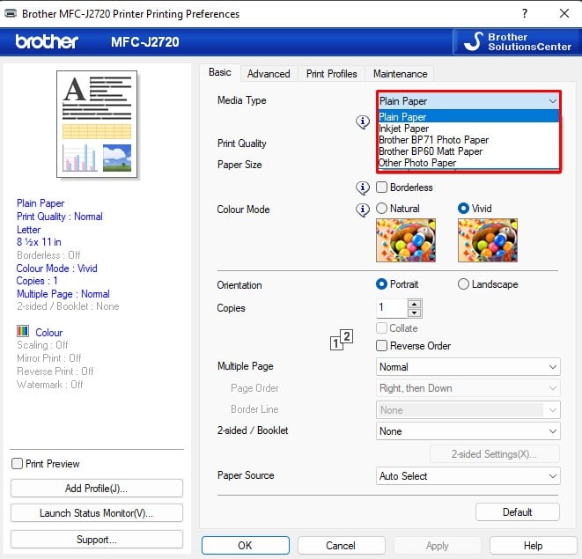Click the Colour rainbow icon in summary
The width and height of the screenshot is (582, 559).
(23, 331)
